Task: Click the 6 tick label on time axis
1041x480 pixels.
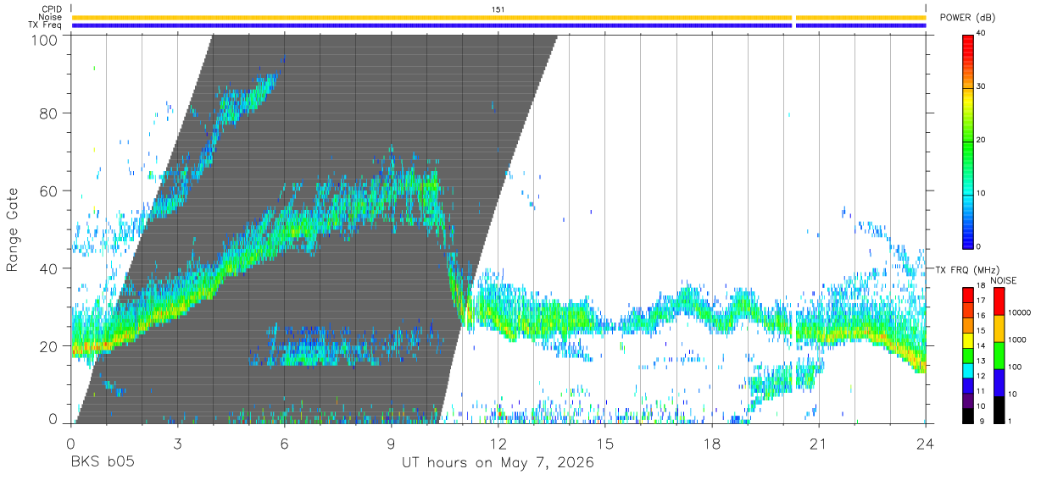Action: pyautogui.click(x=284, y=443)
